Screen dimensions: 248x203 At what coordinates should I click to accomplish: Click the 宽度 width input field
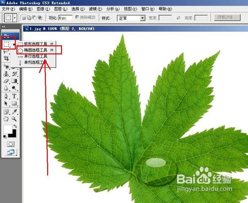tap(165, 18)
